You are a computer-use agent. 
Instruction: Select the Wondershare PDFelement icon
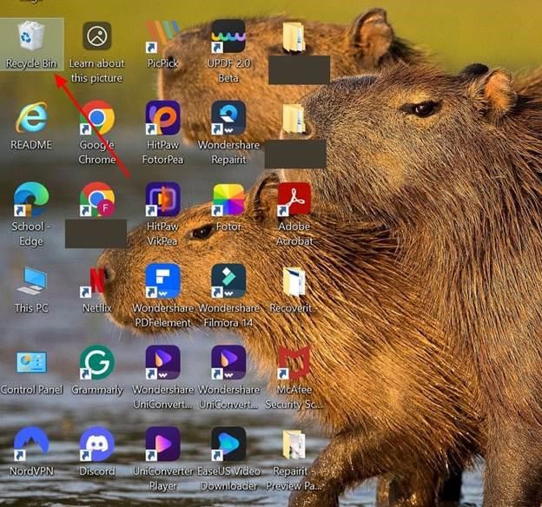coord(162,282)
